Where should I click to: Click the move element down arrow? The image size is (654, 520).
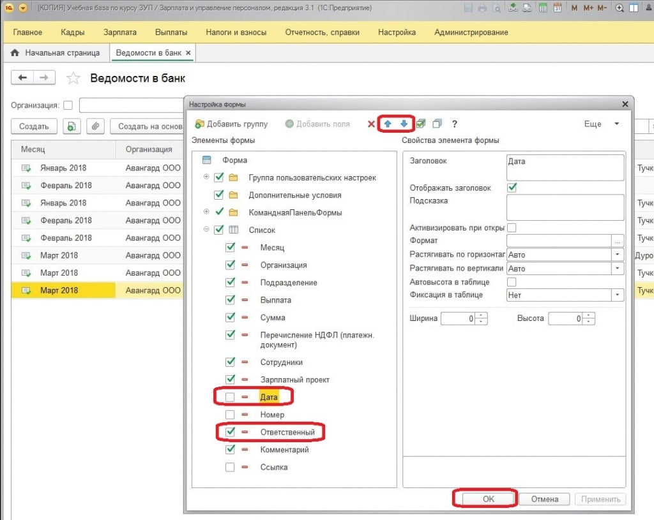404,124
